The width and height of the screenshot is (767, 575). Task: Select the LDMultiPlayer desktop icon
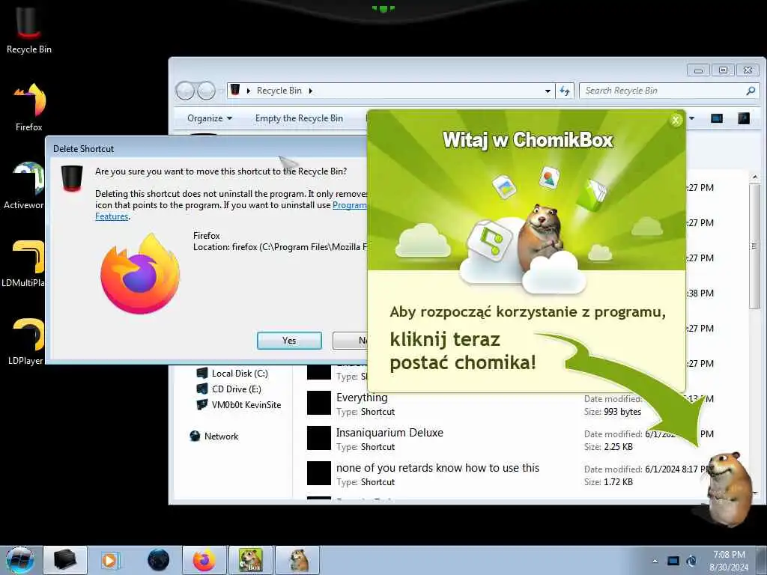point(23,264)
